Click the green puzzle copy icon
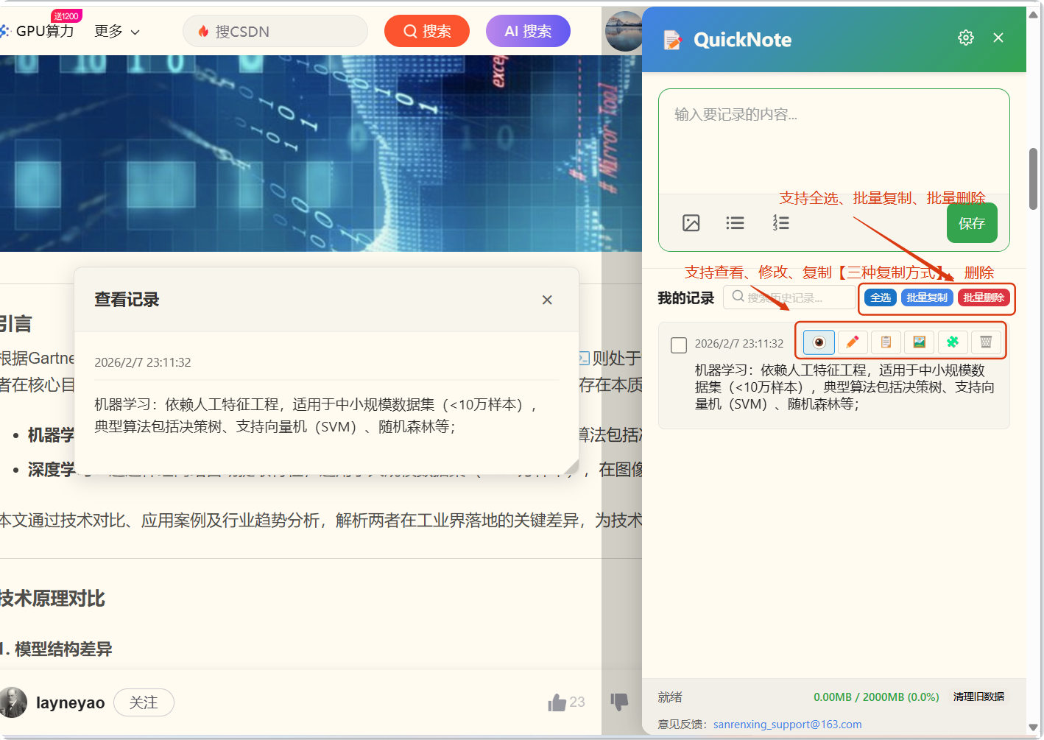The width and height of the screenshot is (1044, 740). tap(952, 342)
